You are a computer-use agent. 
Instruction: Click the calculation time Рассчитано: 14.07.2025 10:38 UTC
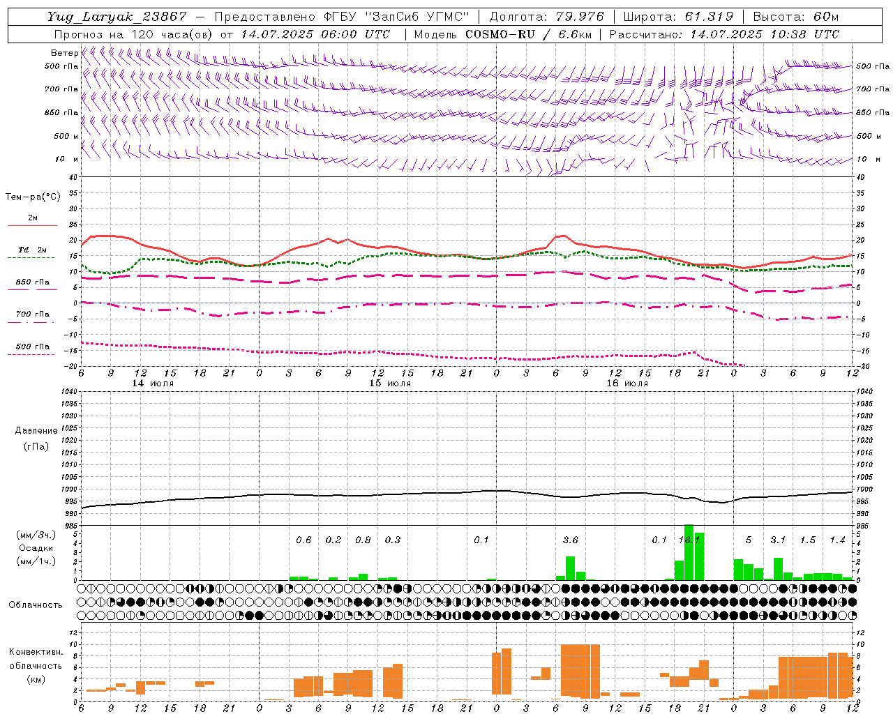[724, 34]
